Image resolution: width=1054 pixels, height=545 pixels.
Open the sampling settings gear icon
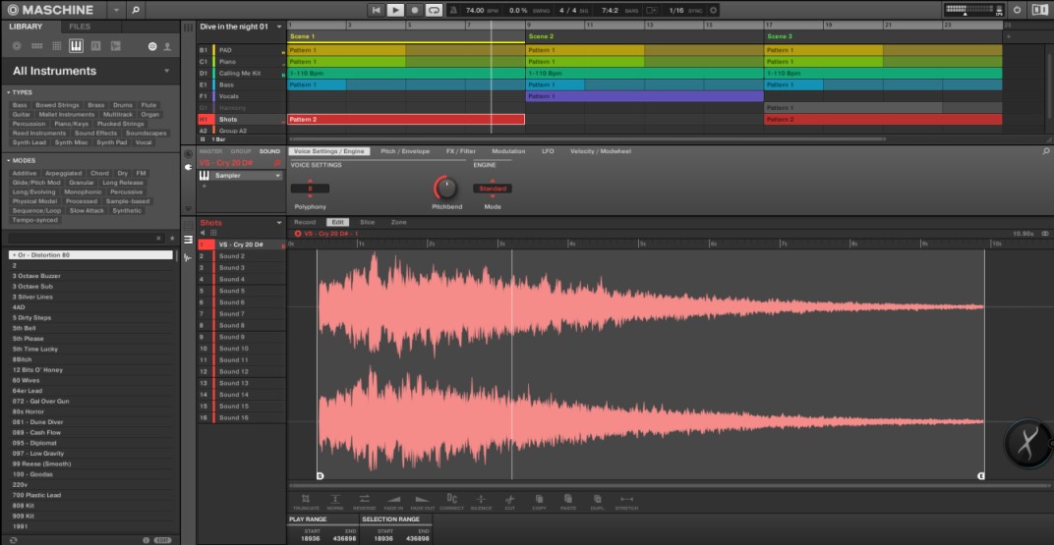coord(713,10)
